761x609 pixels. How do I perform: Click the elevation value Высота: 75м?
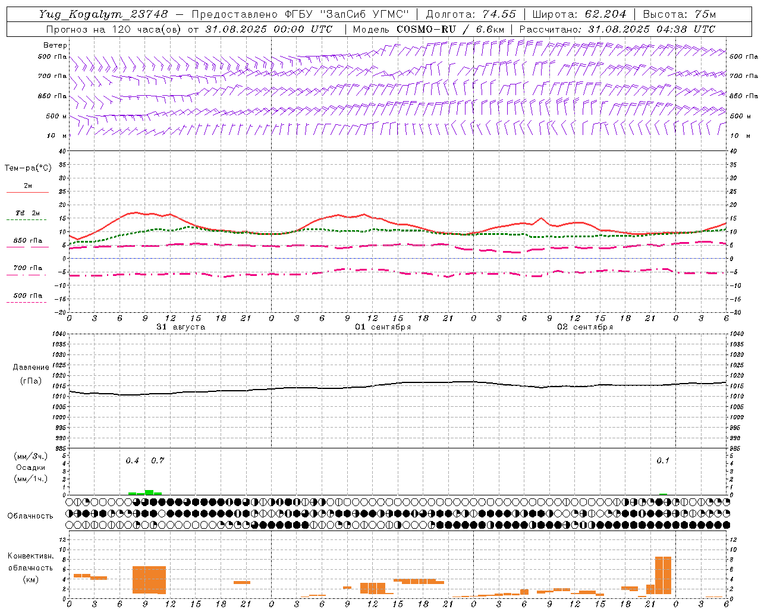tap(680, 14)
